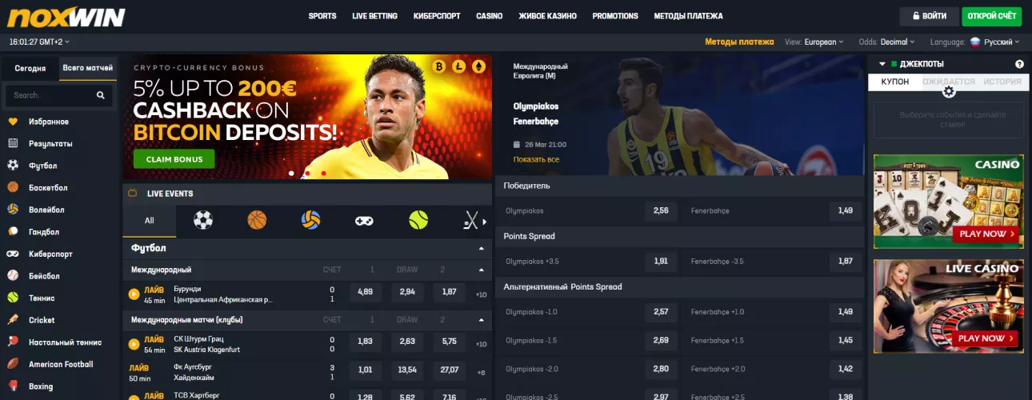This screenshot has height=400, width=1032.
Task: Open coupon settings gear icon
Action: tap(949, 91)
